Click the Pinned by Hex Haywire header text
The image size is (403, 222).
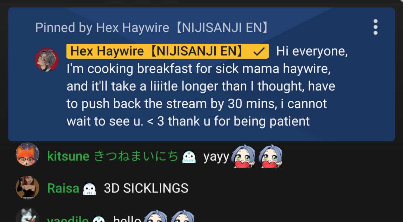click(x=152, y=28)
